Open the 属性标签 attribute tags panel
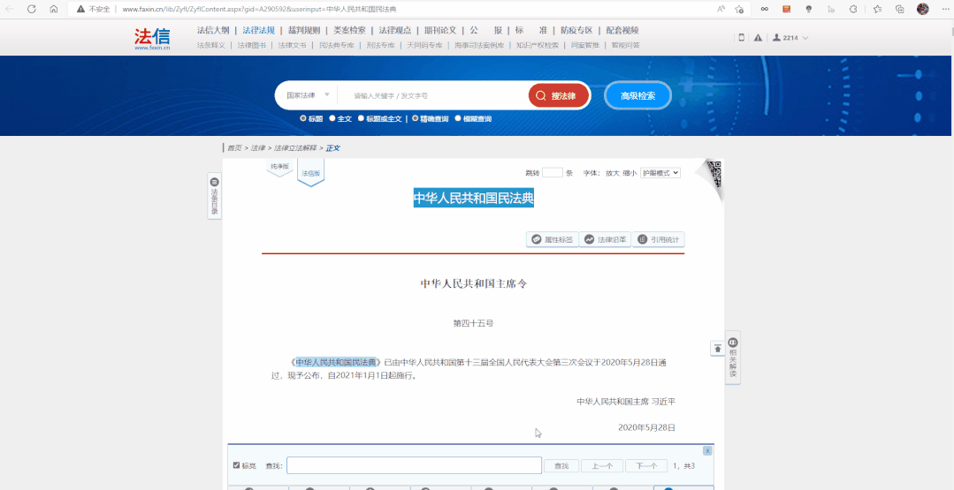The width and height of the screenshot is (954, 490). [553, 239]
